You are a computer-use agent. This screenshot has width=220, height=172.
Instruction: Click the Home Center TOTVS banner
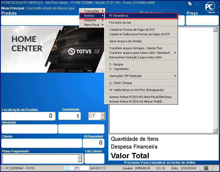[x=52, y=49]
